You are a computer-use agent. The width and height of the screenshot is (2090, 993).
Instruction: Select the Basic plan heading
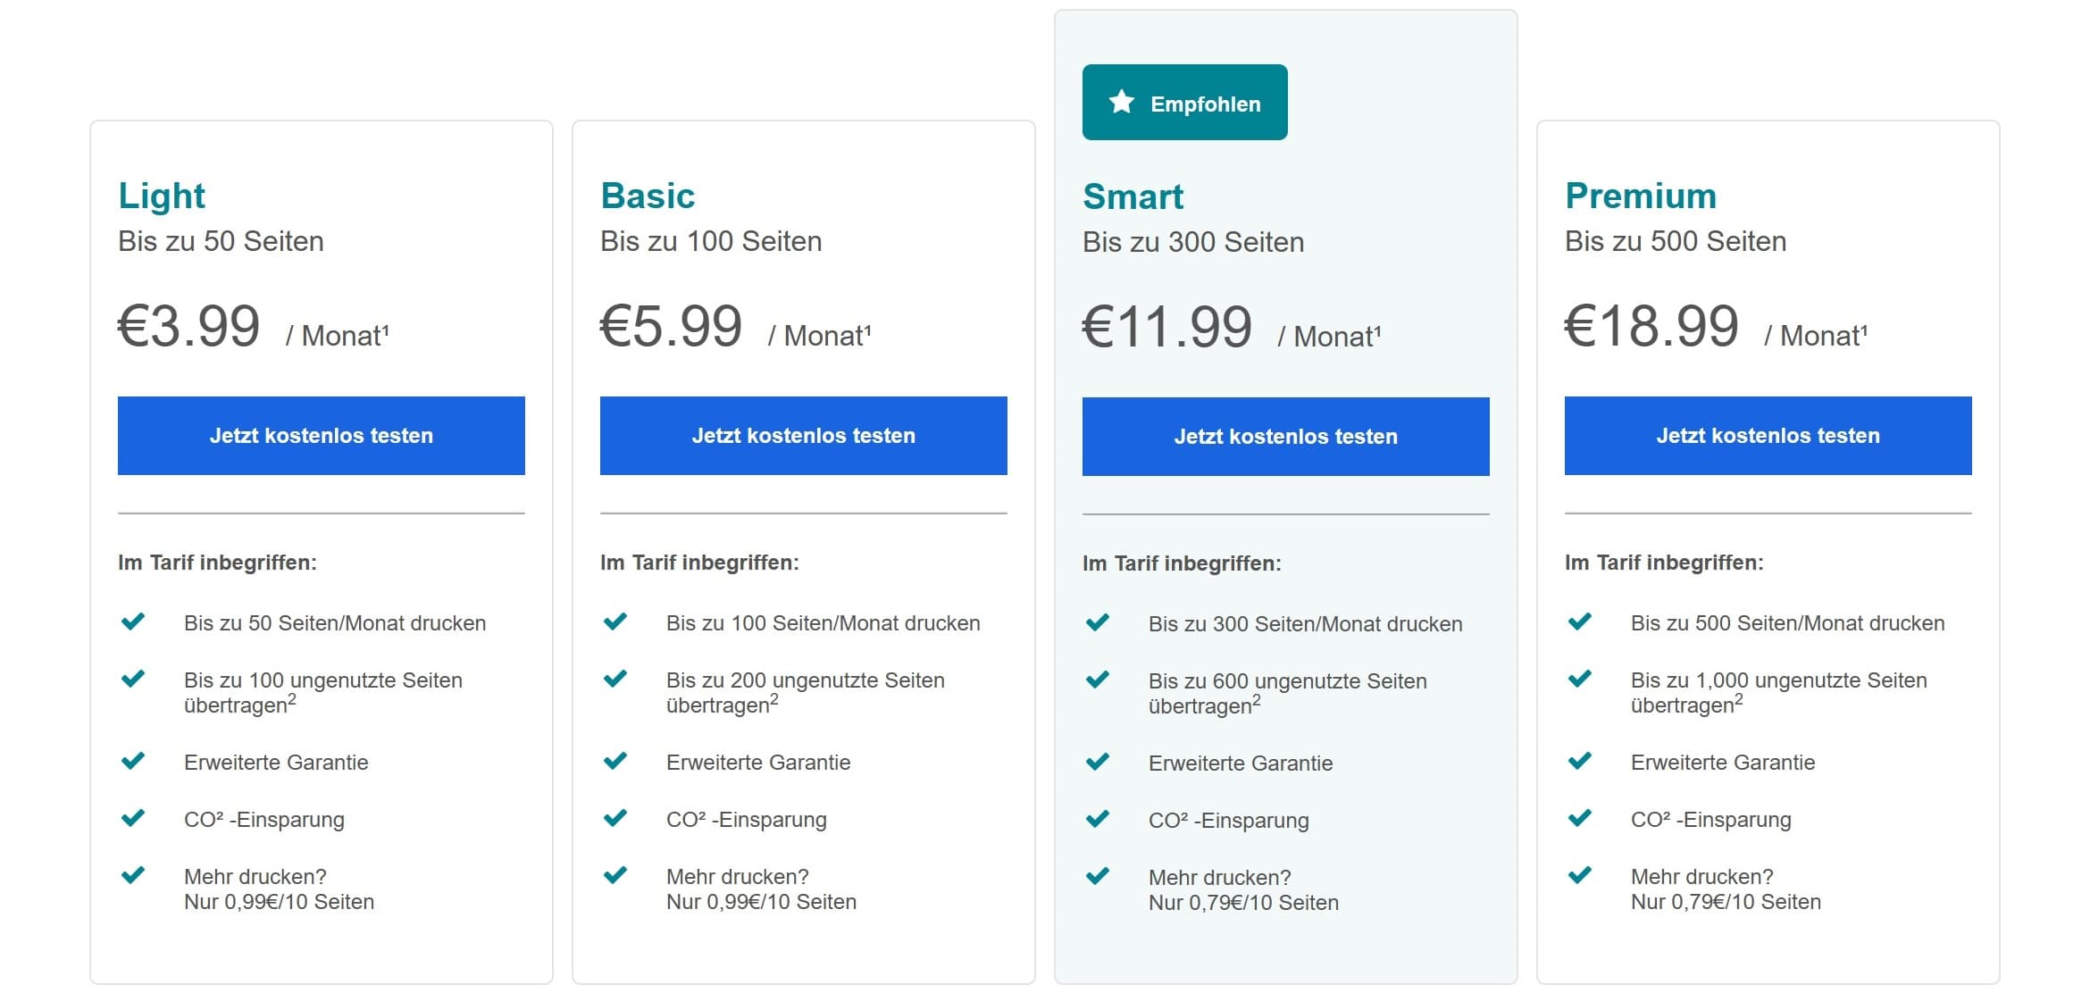[648, 196]
